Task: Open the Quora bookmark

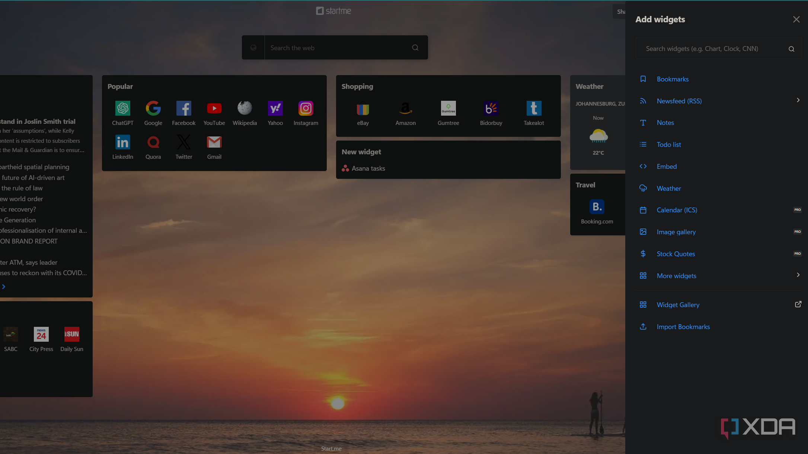Action: (x=153, y=142)
